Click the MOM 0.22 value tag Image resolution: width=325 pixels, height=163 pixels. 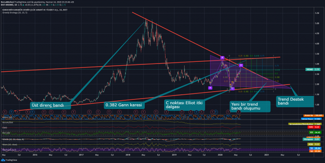(x=314, y=144)
